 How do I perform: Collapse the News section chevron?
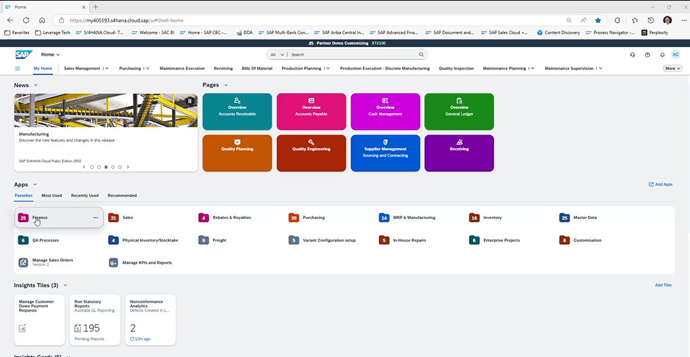point(36,85)
